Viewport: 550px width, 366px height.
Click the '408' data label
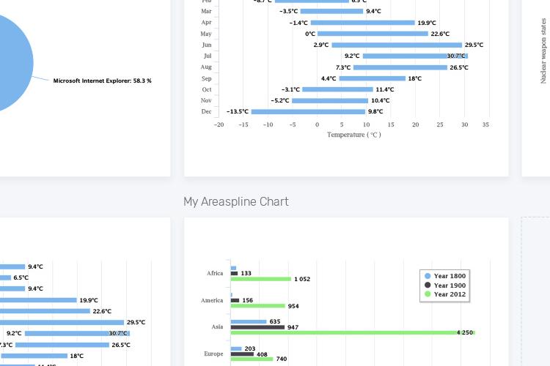click(262, 354)
